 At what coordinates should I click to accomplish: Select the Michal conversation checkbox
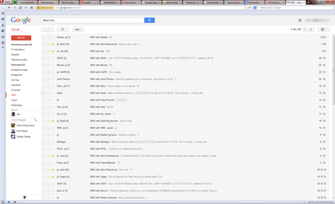[x=44, y=65]
